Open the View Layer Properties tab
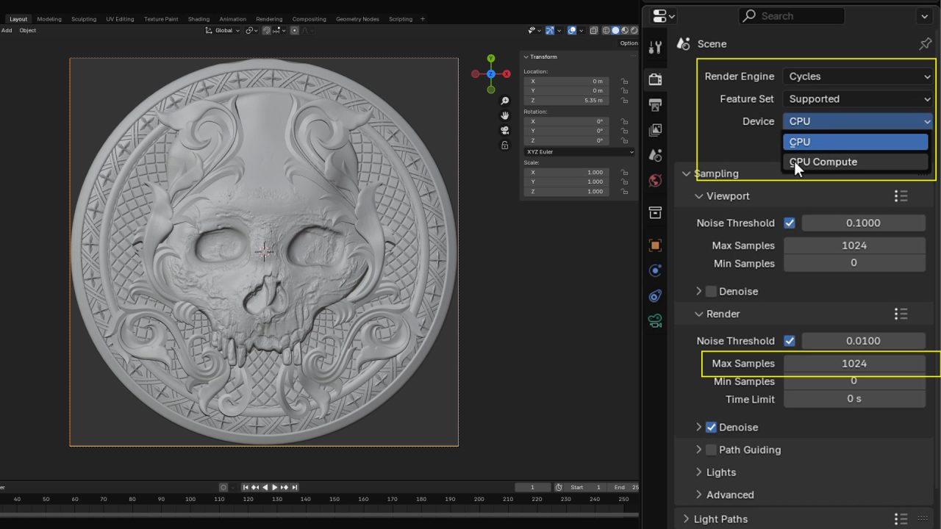This screenshot has height=529, width=941. (x=655, y=130)
